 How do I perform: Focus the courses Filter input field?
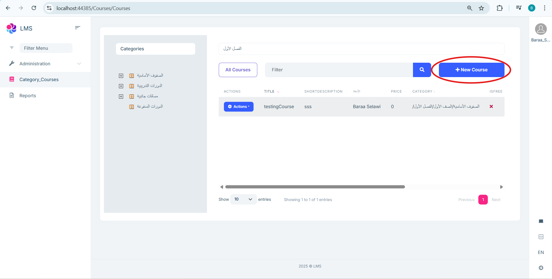click(x=339, y=70)
